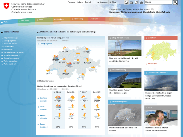183x137 pixels.
Task: Click Deutschschweiz sun icon for Sa 02.07.
Action: [x=97, y=98]
